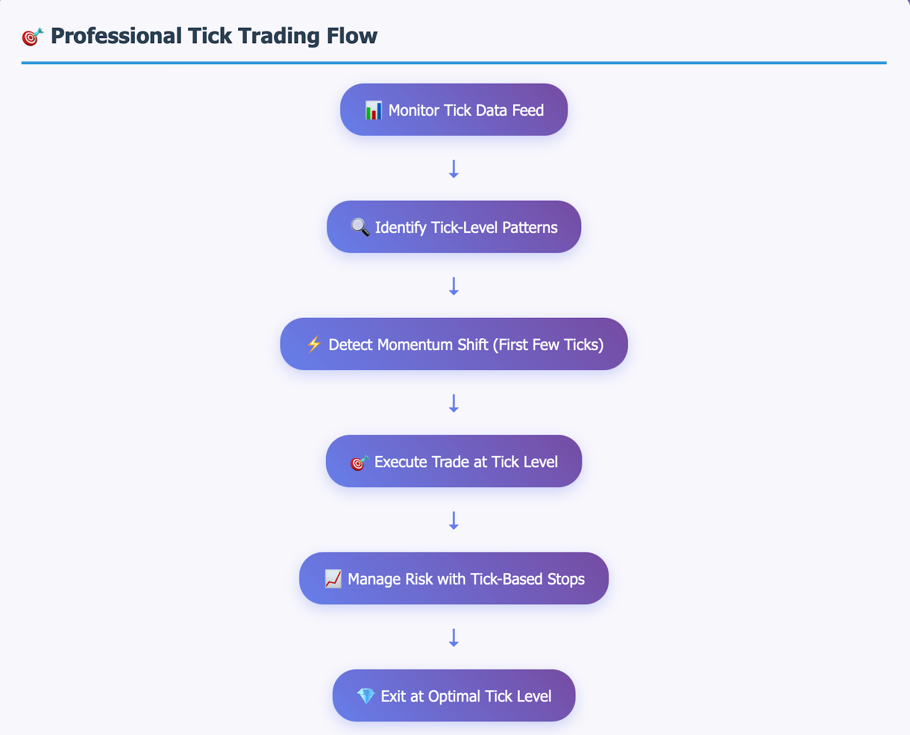This screenshot has height=735, width=910.
Task: Click the rising chart icon in Manage Risk step
Action: click(x=333, y=579)
